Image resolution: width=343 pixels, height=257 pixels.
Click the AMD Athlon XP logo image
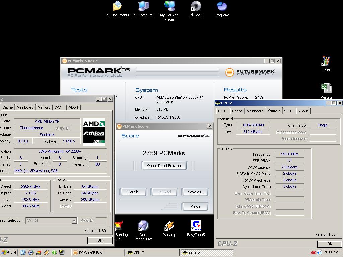tap(94, 132)
